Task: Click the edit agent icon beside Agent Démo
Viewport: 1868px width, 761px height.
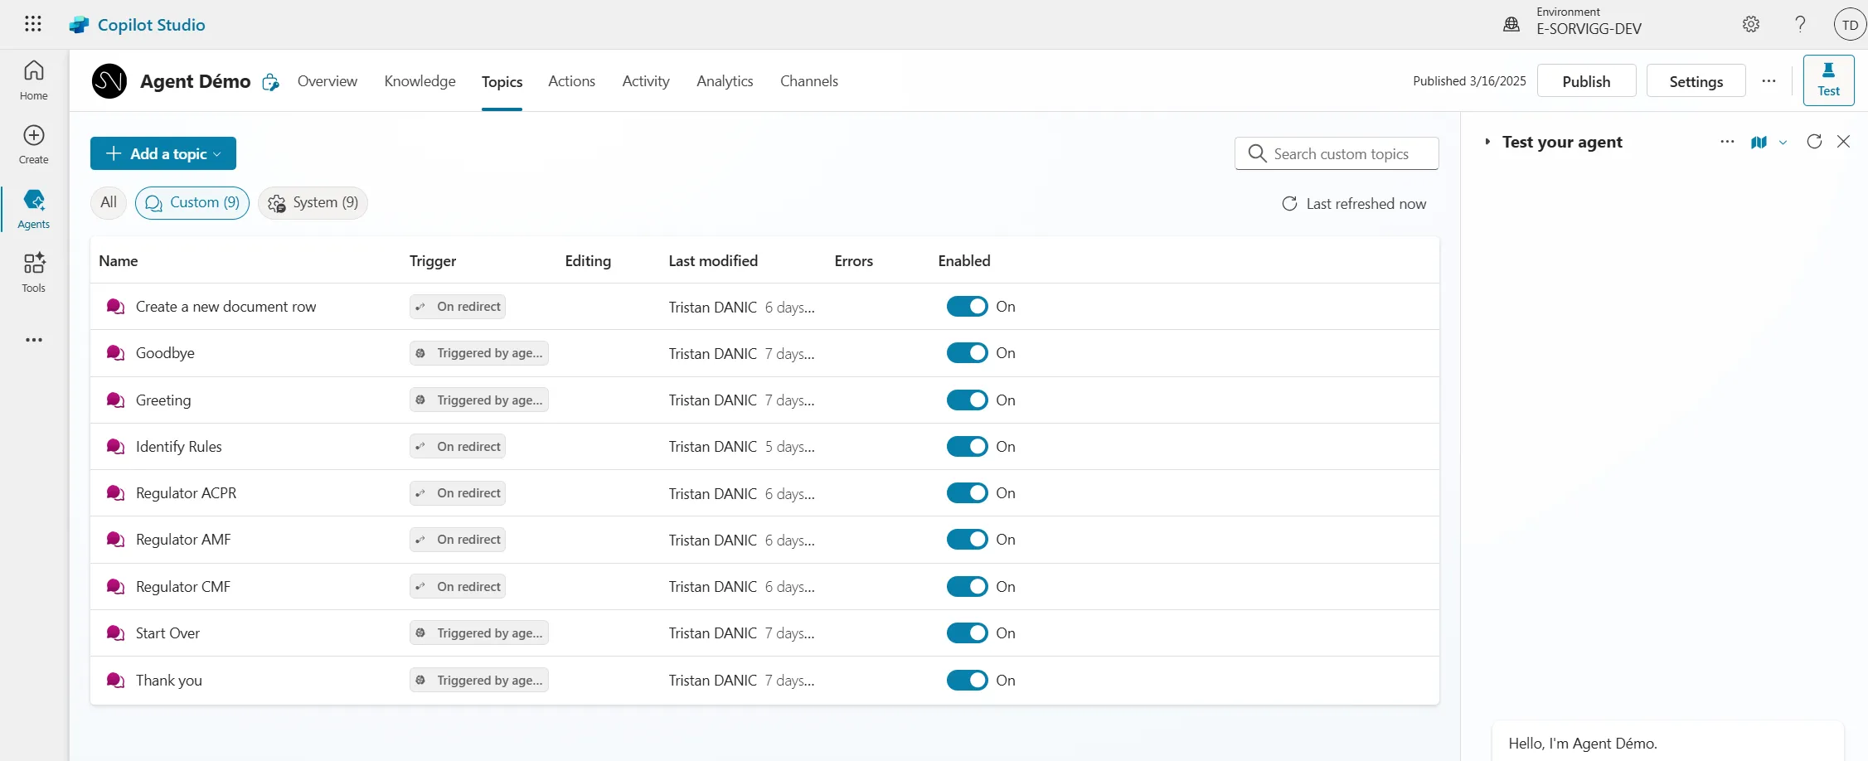Action: coord(270,82)
